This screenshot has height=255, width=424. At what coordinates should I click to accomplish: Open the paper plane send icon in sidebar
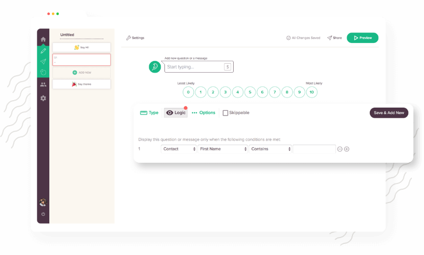point(43,61)
